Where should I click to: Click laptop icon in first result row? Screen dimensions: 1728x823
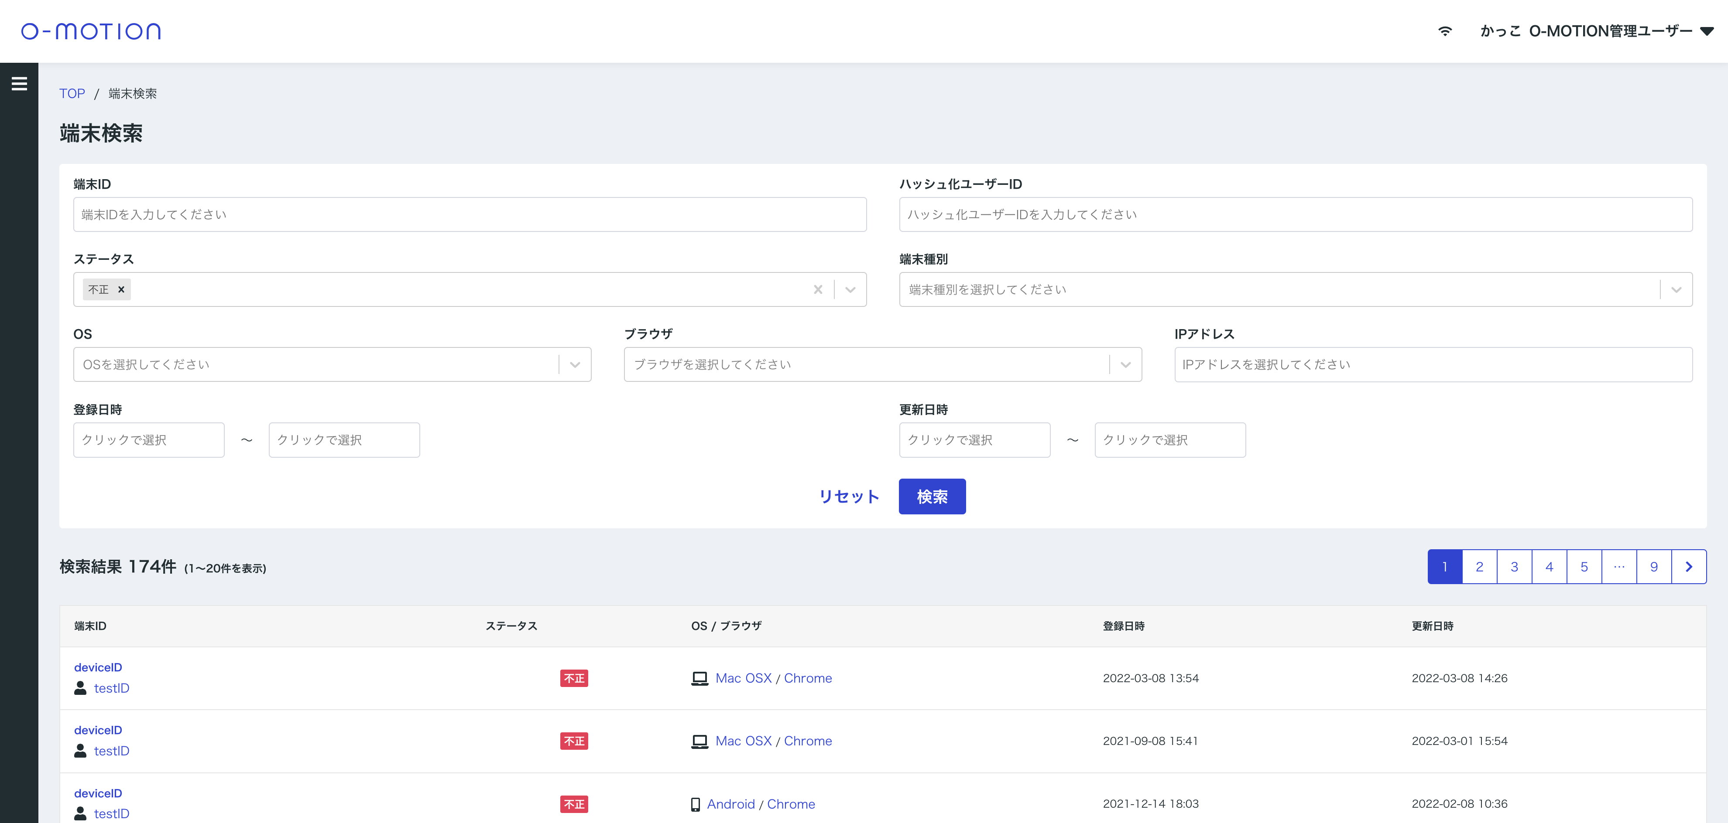point(699,678)
